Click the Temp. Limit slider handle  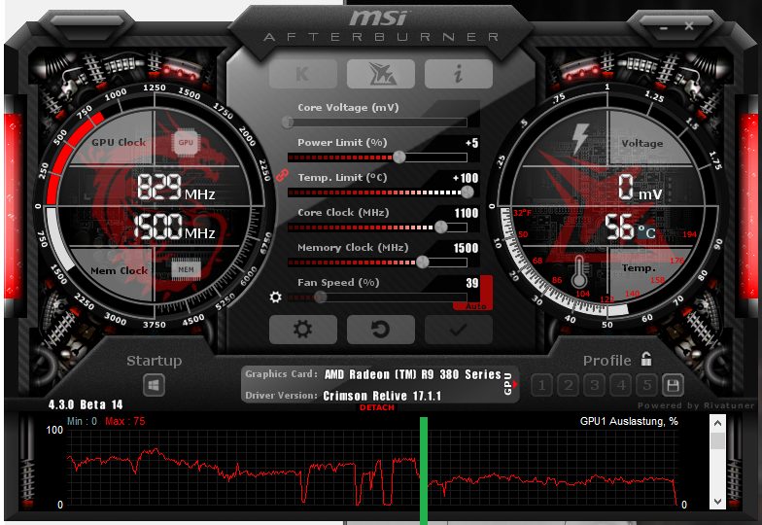pyautogui.click(x=467, y=192)
